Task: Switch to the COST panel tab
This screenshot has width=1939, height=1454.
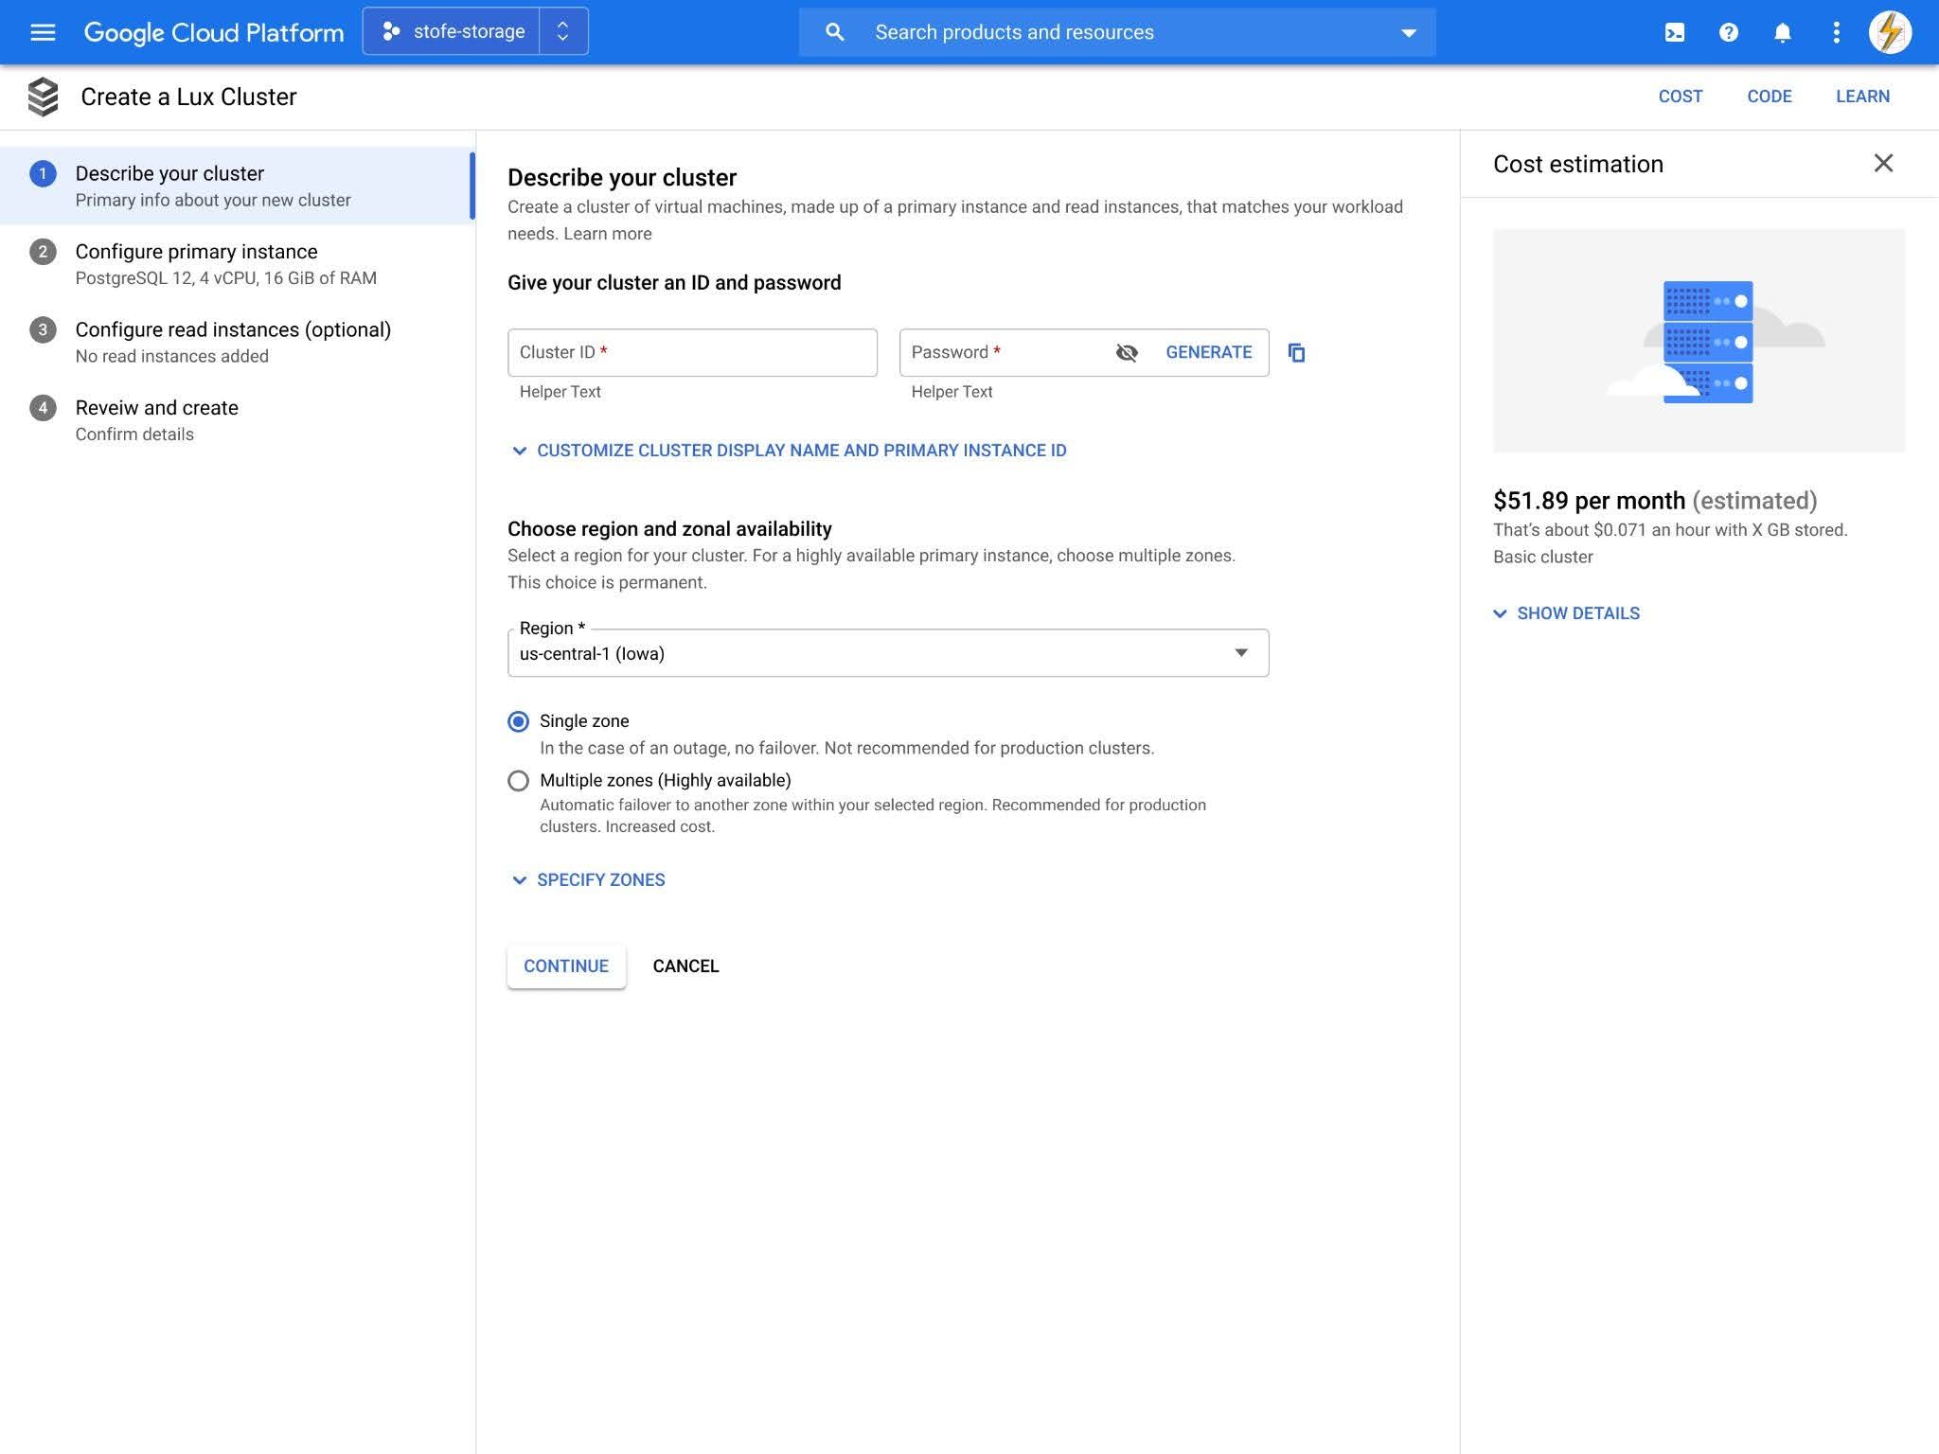Action: coord(1681,97)
